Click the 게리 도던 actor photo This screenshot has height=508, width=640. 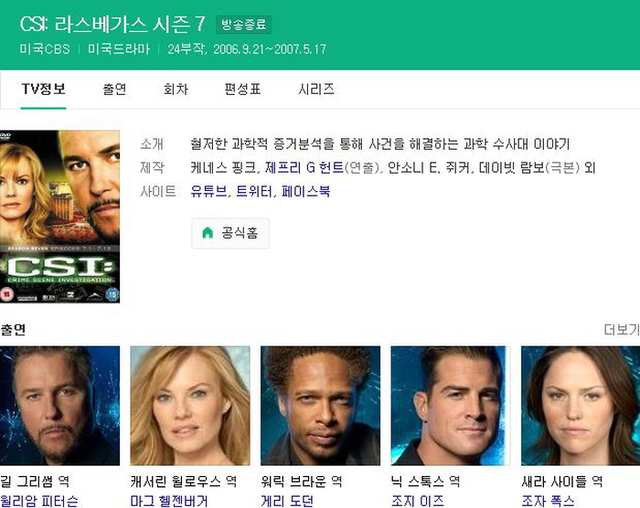320,406
